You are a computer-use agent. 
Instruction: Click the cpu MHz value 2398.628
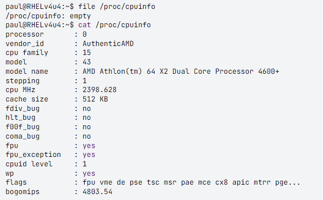(x=100, y=90)
